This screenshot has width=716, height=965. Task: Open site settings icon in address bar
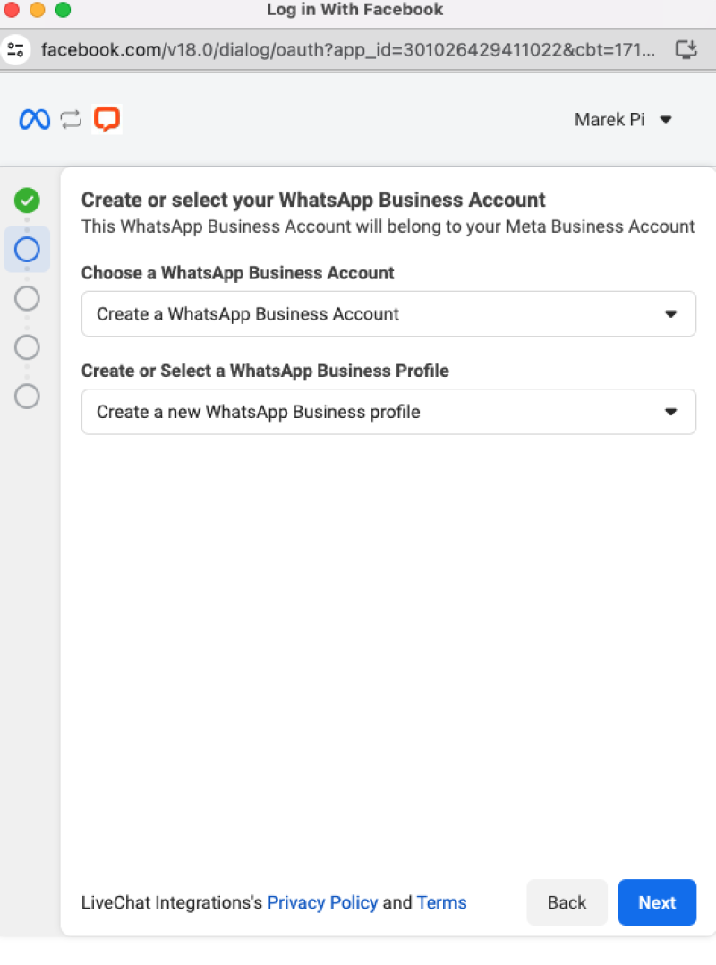point(15,49)
